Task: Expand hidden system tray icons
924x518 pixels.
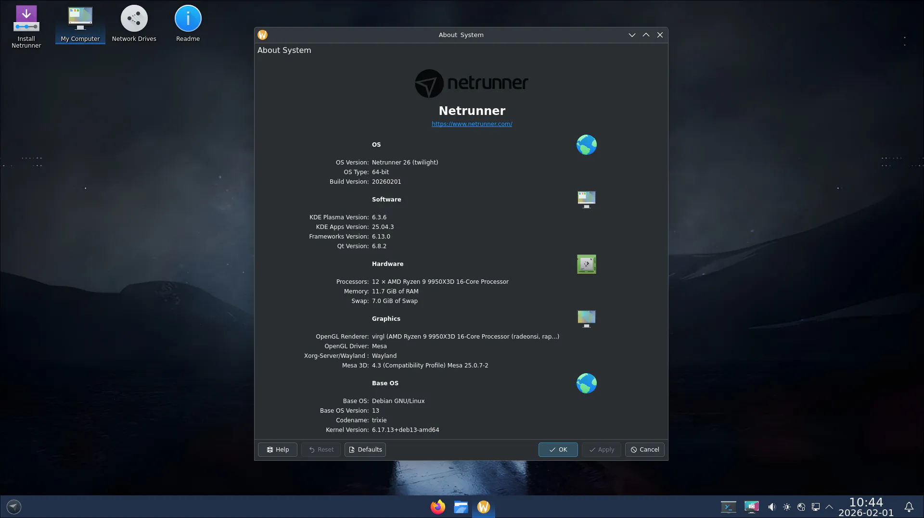Action: [829, 507]
